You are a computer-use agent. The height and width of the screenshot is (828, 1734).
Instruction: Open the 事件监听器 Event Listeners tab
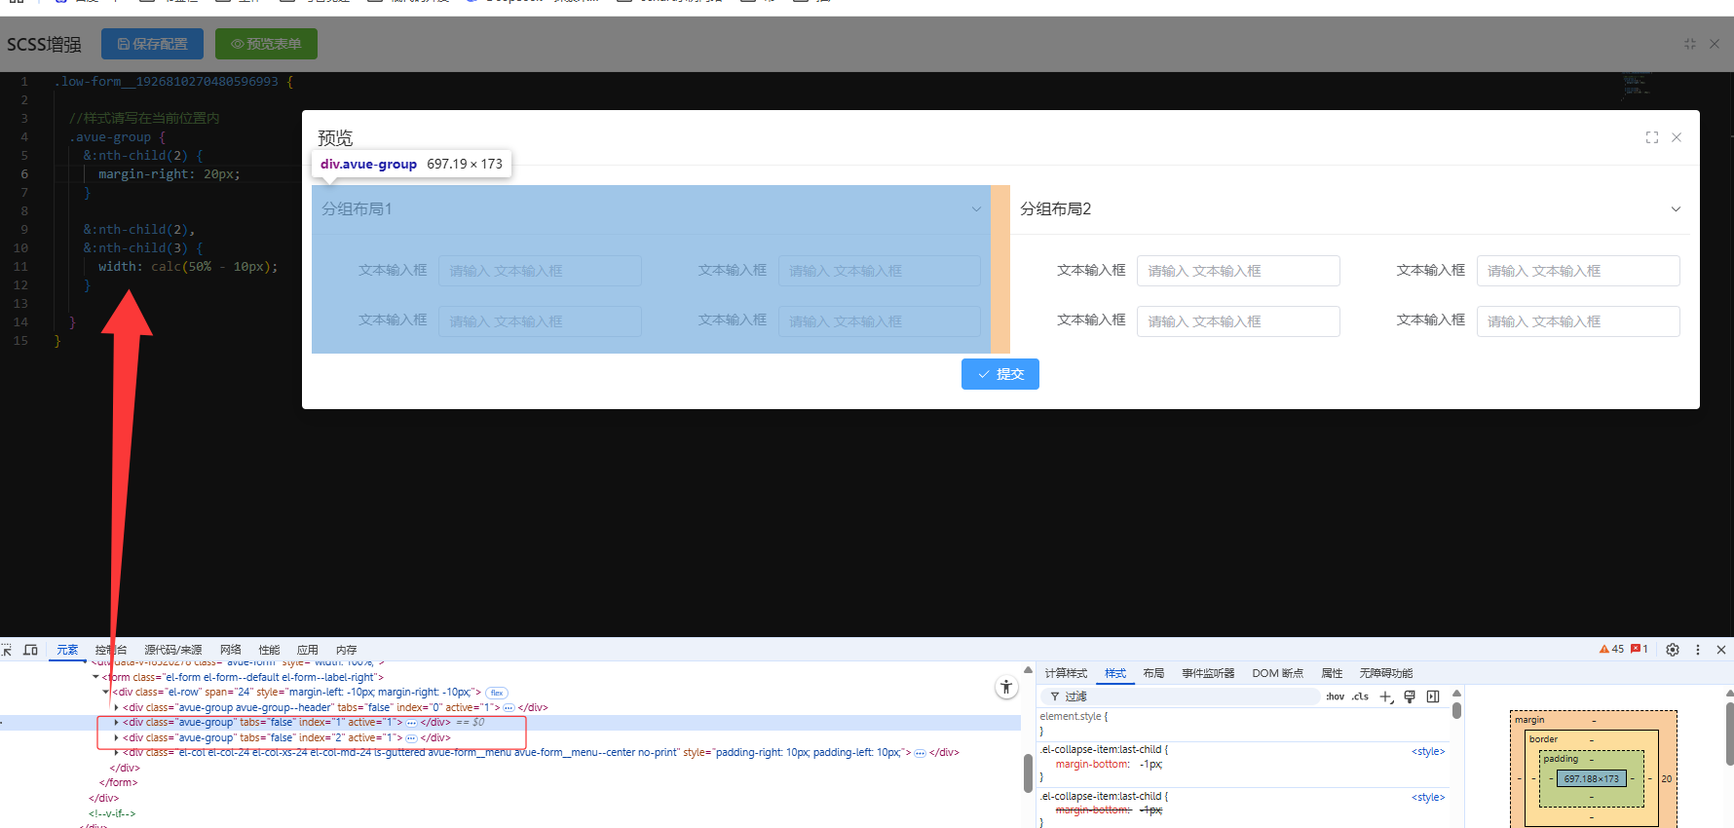(1208, 673)
